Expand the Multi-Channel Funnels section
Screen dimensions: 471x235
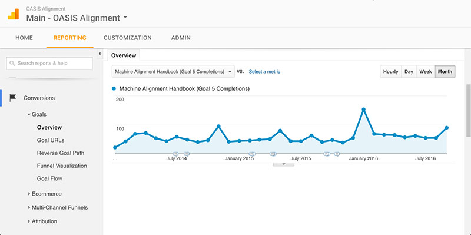[x=58, y=208]
